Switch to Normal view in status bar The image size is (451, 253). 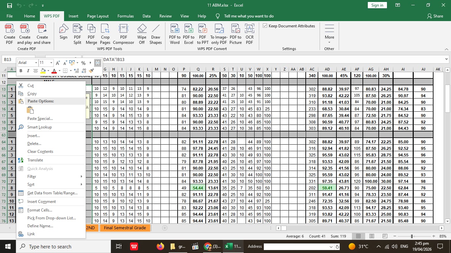click(x=358, y=236)
